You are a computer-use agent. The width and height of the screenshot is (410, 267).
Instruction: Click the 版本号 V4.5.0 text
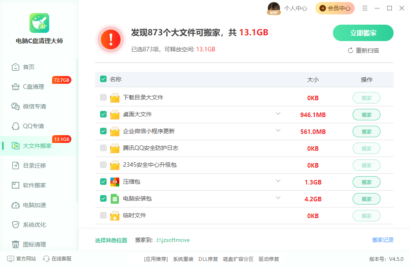(x=386, y=259)
